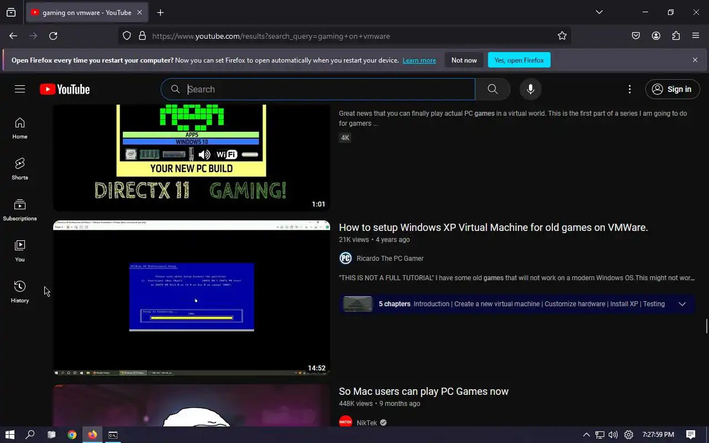Open the Windows Start menu
The width and height of the screenshot is (709, 443).
[9, 435]
